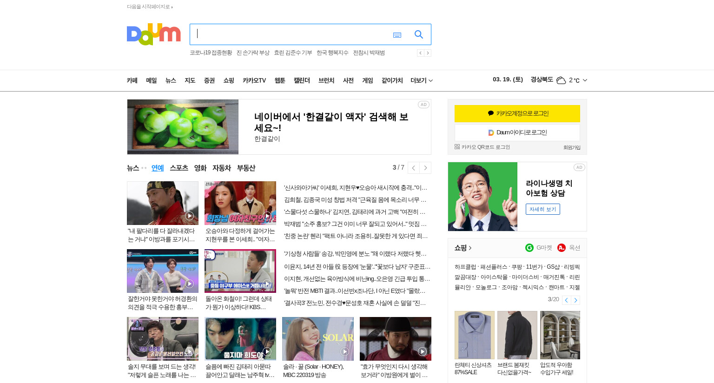Go to previous news page arrow

point(414,168)
